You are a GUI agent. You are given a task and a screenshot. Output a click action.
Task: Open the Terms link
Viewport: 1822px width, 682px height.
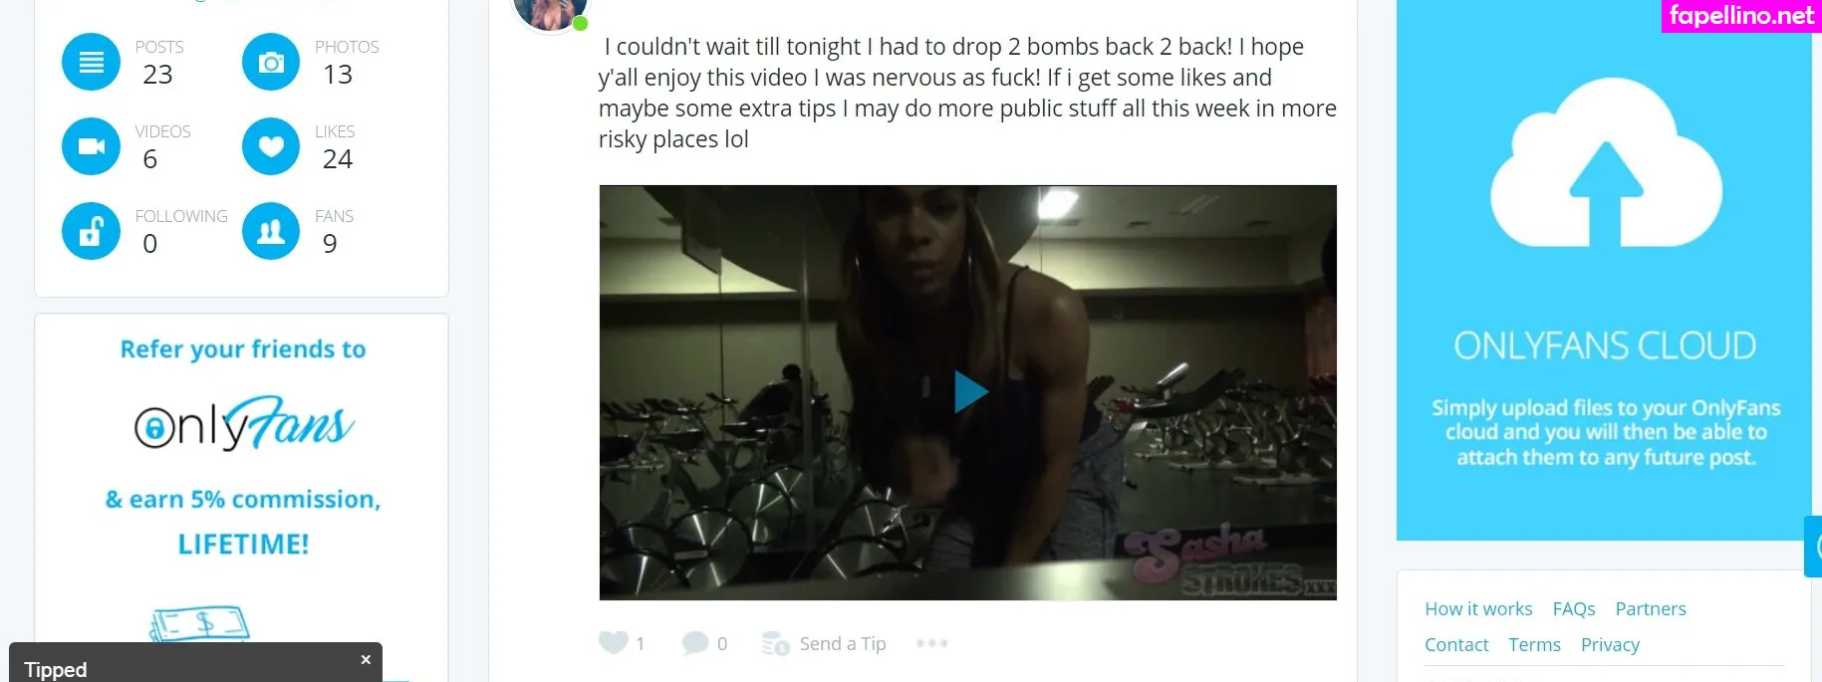[1534, 644]
